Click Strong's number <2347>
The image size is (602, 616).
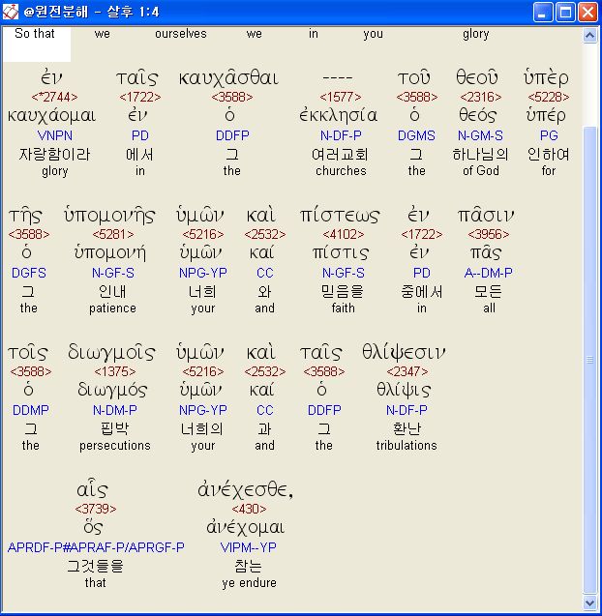[x=407, y=371]
